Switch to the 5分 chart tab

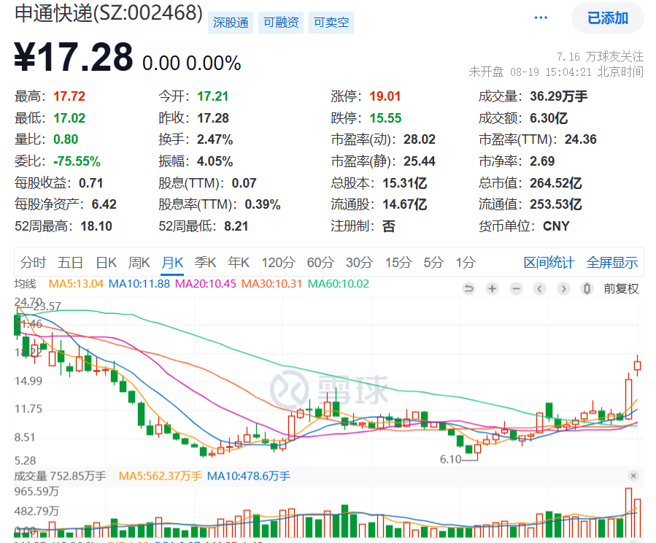(433, 263)
